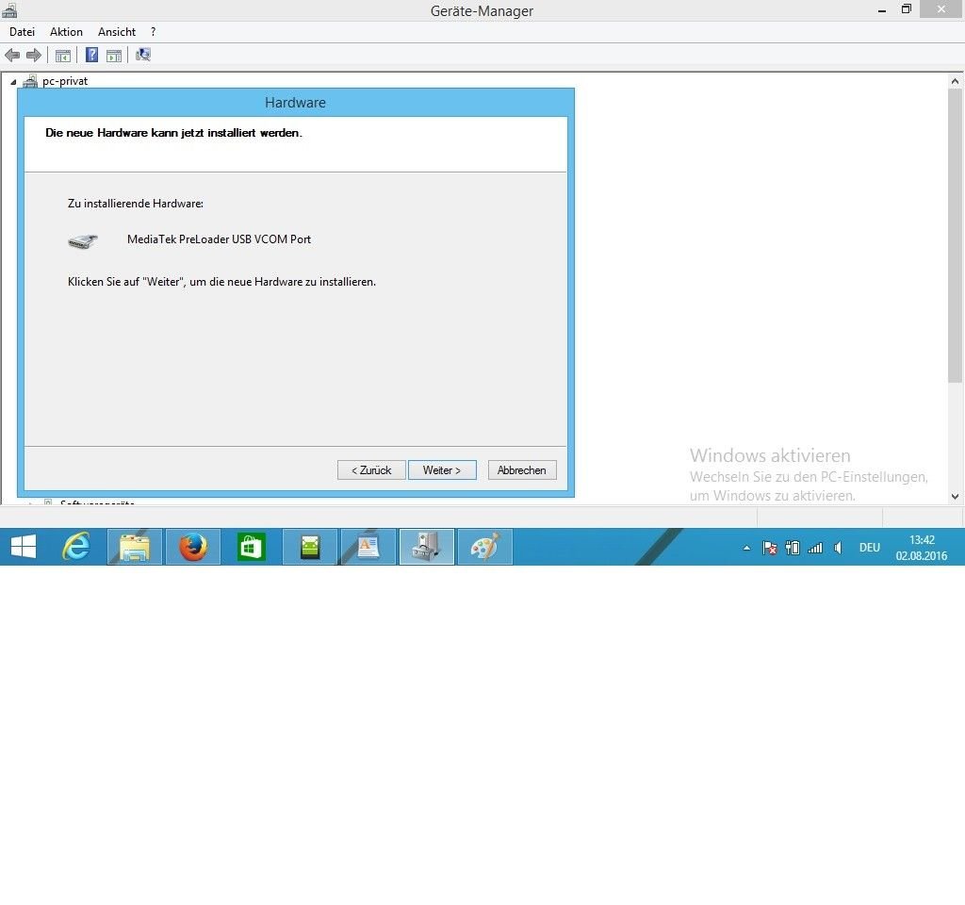965x905 pixels.
Task: Click the 'Zu installierende Hardware:' label
Action: tap(136, 204)
